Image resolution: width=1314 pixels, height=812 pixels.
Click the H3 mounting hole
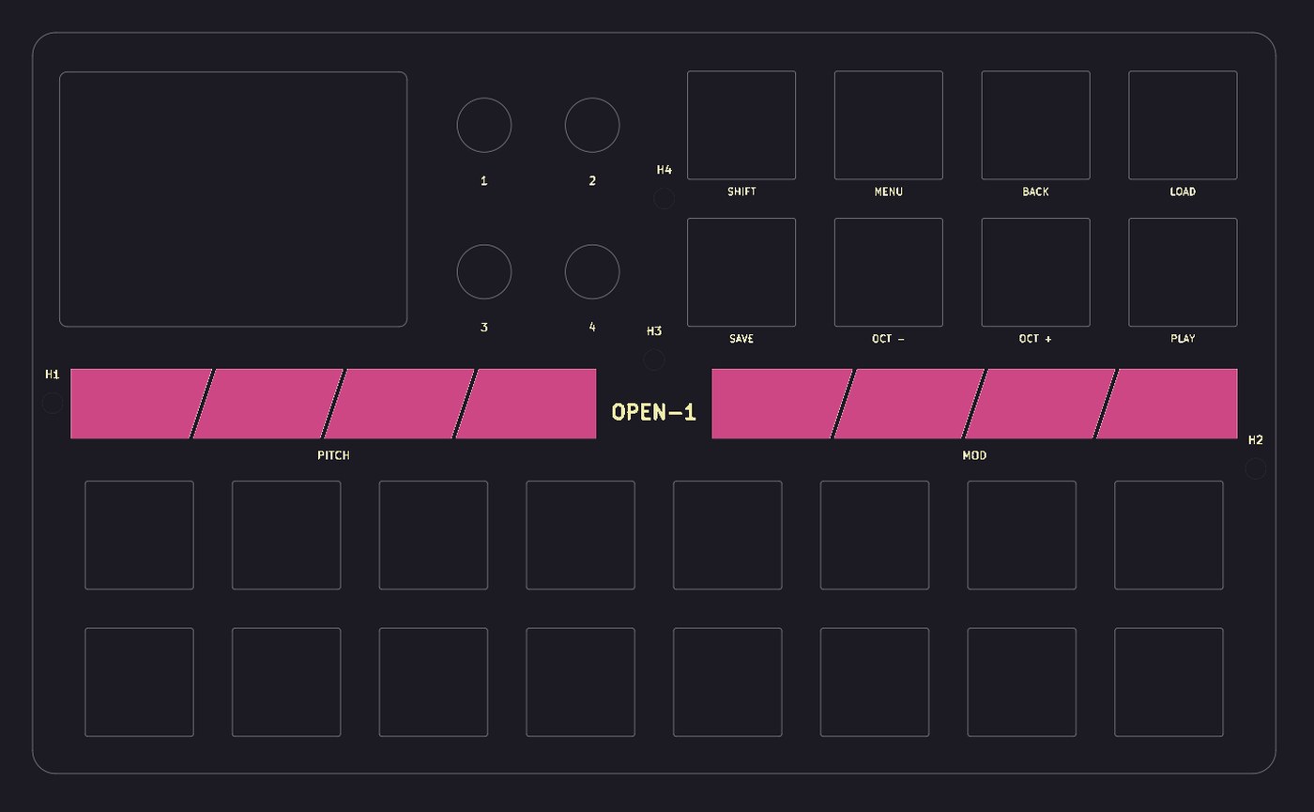coord(654,360)
